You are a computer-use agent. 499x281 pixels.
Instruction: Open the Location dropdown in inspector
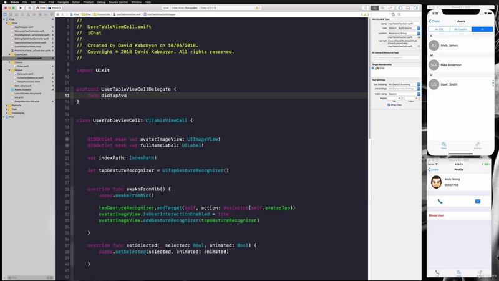point(404,33)
